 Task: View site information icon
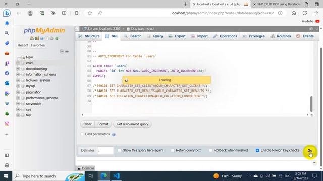pos(280,13)
